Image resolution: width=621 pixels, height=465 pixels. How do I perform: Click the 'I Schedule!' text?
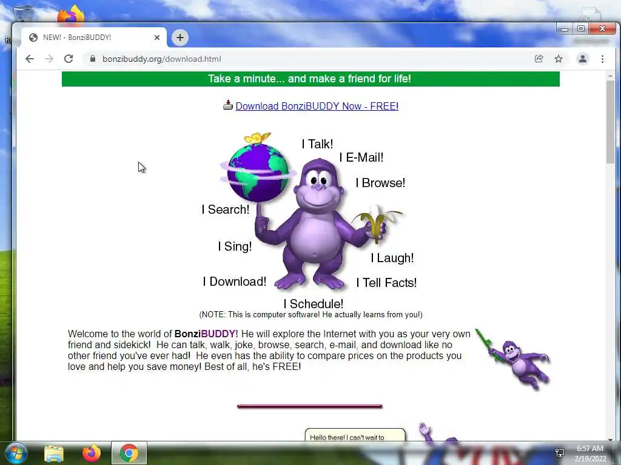tap(314, 304)
